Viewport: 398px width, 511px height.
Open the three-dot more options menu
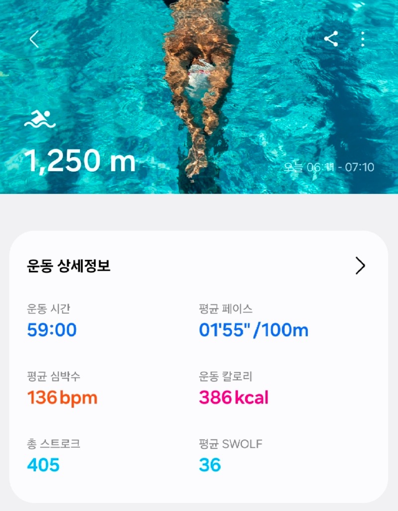pyautogui.click(x=363, y=39)
